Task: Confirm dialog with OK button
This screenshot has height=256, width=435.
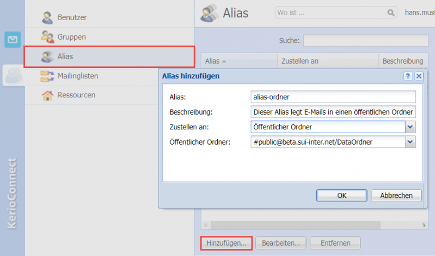Action: coord(341,195)
